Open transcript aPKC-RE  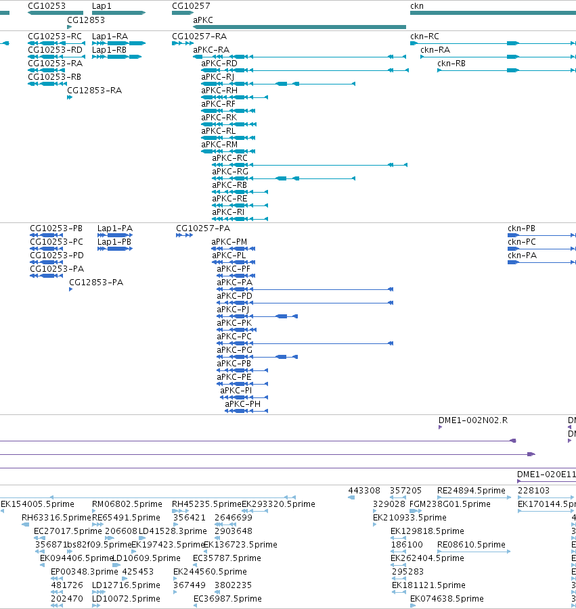click(x=229, y=199)
